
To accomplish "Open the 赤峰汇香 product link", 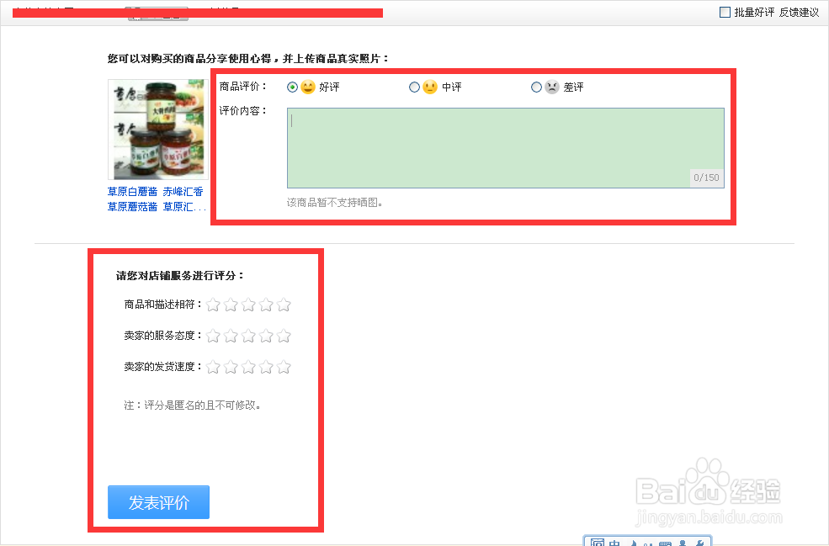I will (x=183, y=192).
